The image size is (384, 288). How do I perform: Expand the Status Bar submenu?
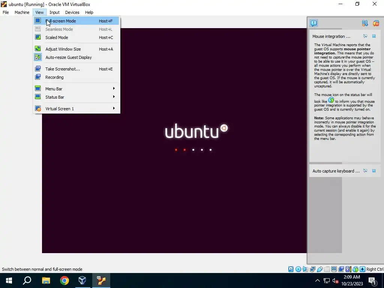(x=76, y=97)
